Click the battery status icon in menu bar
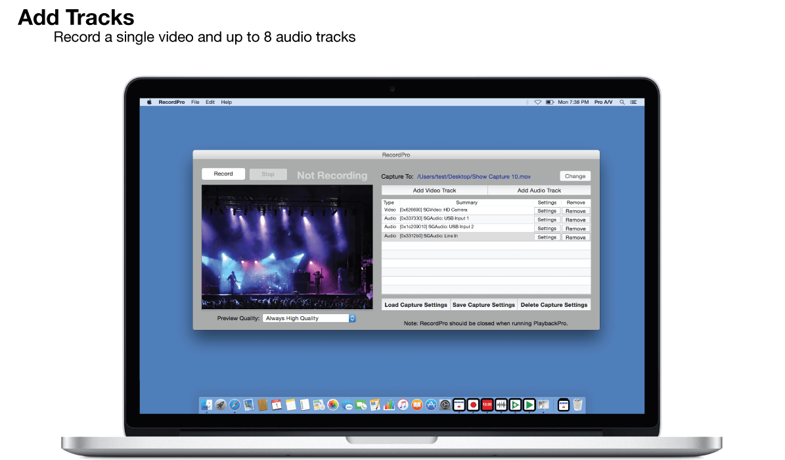Viewport: 785px width, 460px height. point(550,103)
